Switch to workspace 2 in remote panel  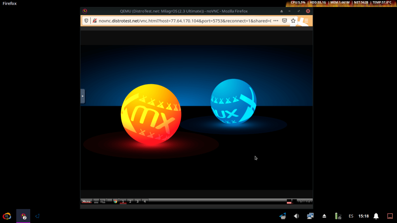pyautogui.click(x=130, y=201)
